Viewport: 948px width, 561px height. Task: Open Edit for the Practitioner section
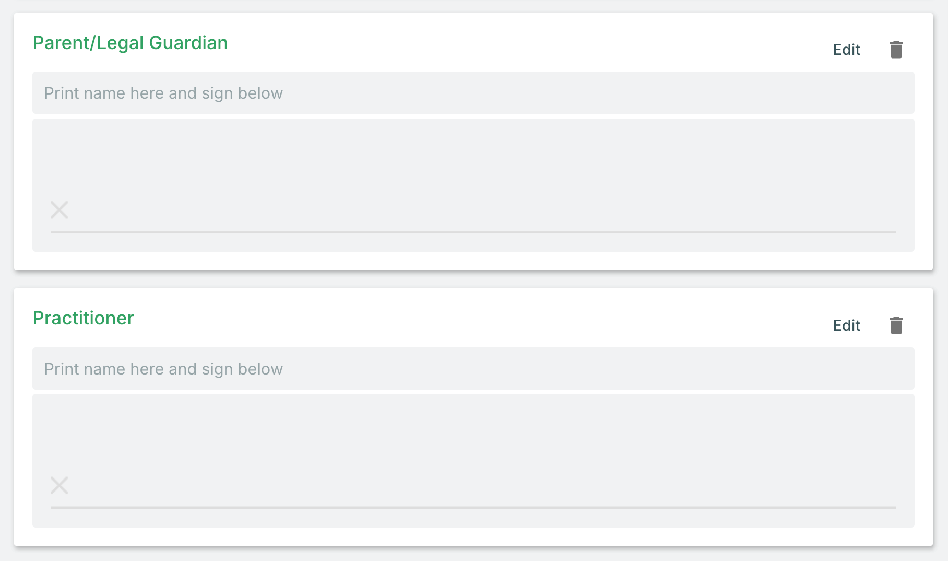pos(846,325)
